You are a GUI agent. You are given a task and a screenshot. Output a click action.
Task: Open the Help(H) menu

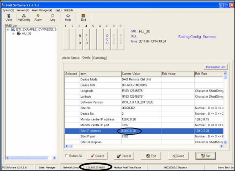[68, 10]
